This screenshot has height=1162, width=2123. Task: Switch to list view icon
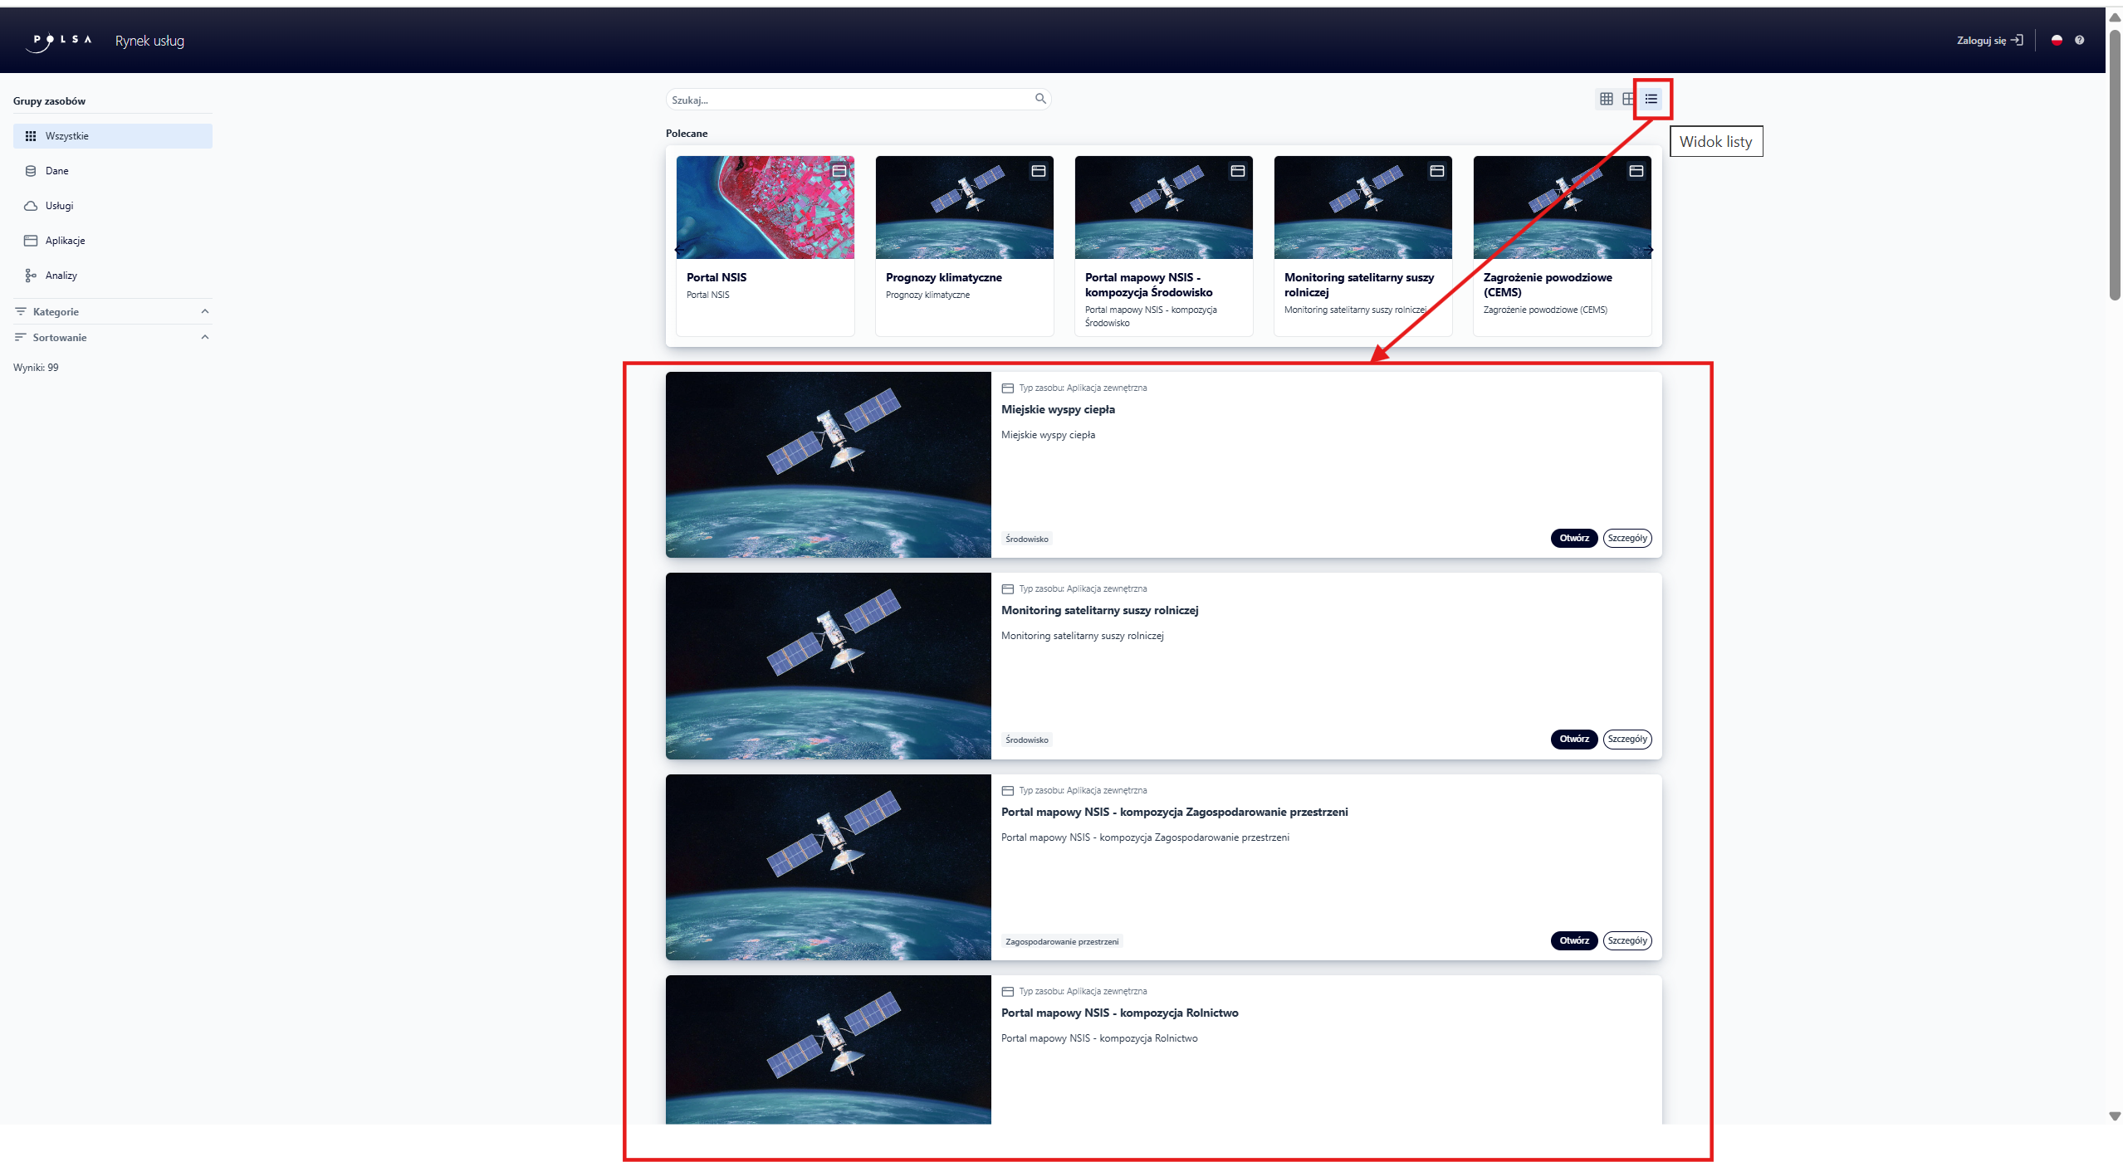pos(1651,99)
